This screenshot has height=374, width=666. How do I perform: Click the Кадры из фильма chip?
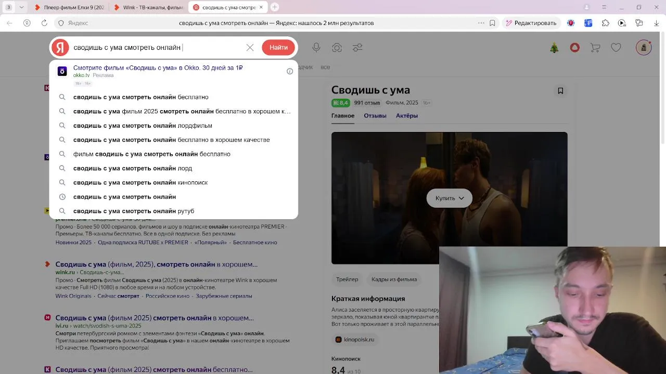(394, 279)
